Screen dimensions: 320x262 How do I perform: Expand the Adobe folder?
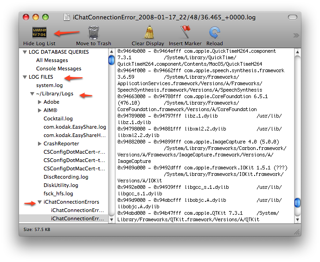pyautogui.click(x=39, y=102)
